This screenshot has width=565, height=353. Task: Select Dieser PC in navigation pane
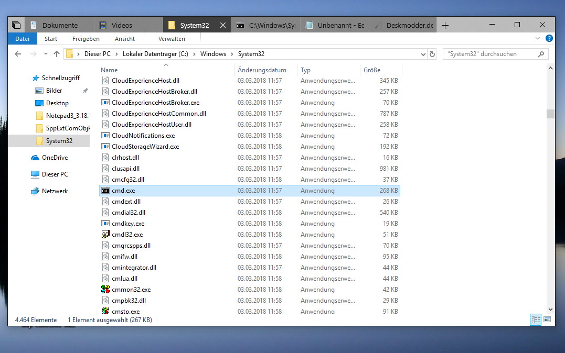point(55,174)
